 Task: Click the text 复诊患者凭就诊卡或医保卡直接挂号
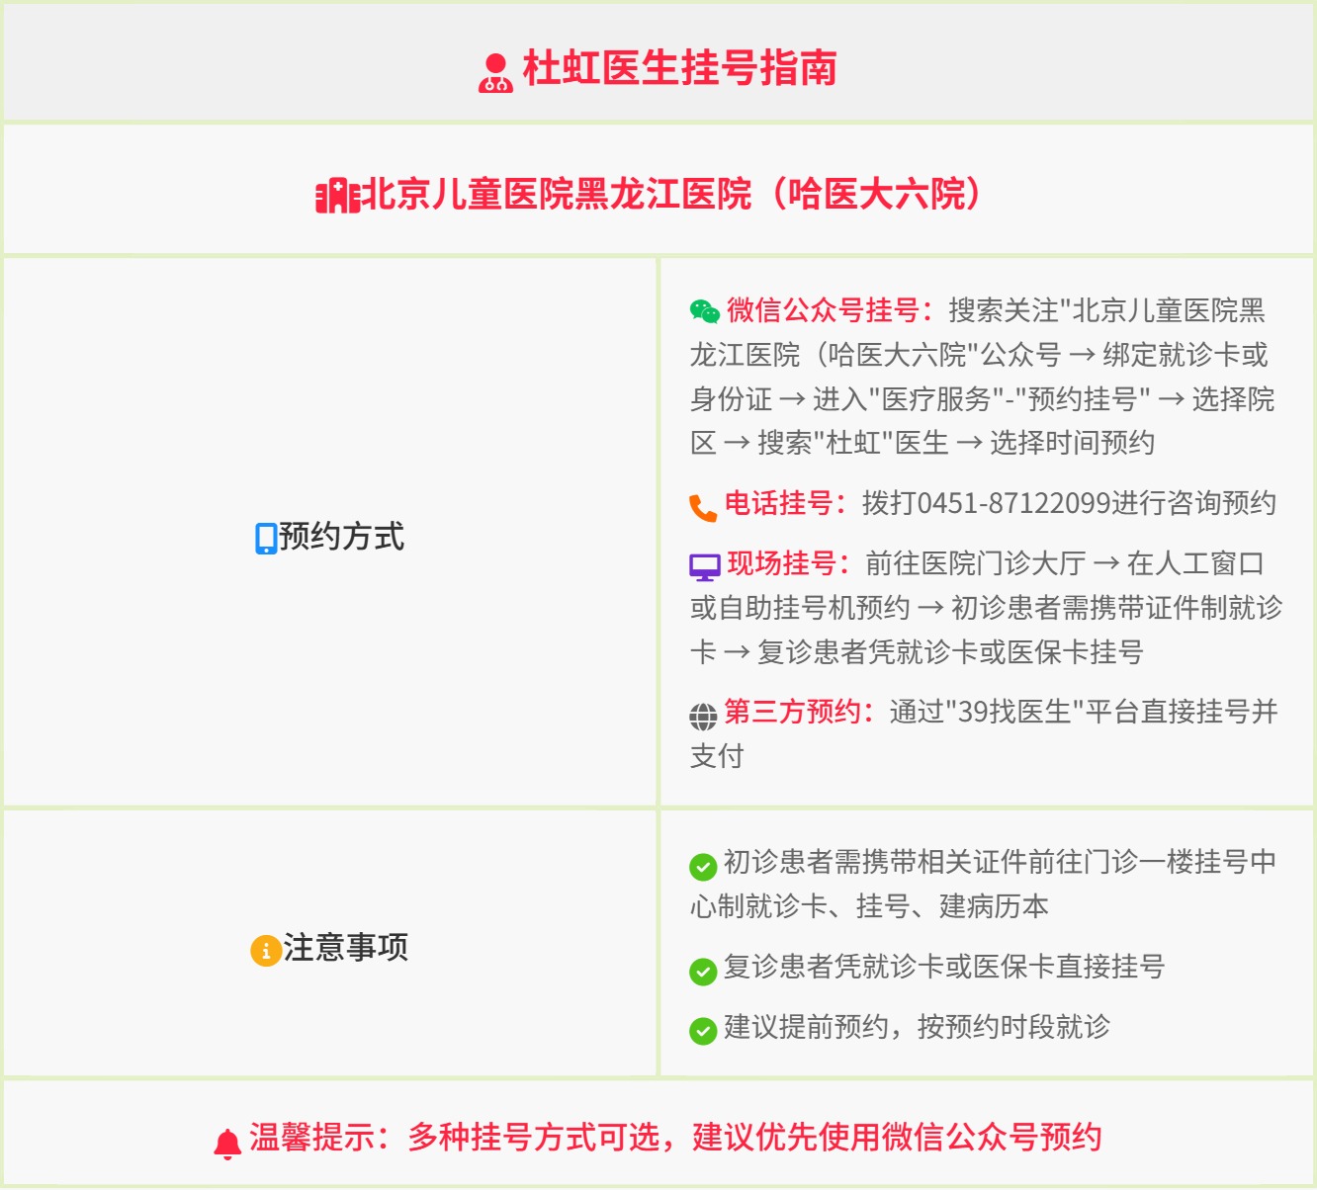click(944, 967)
